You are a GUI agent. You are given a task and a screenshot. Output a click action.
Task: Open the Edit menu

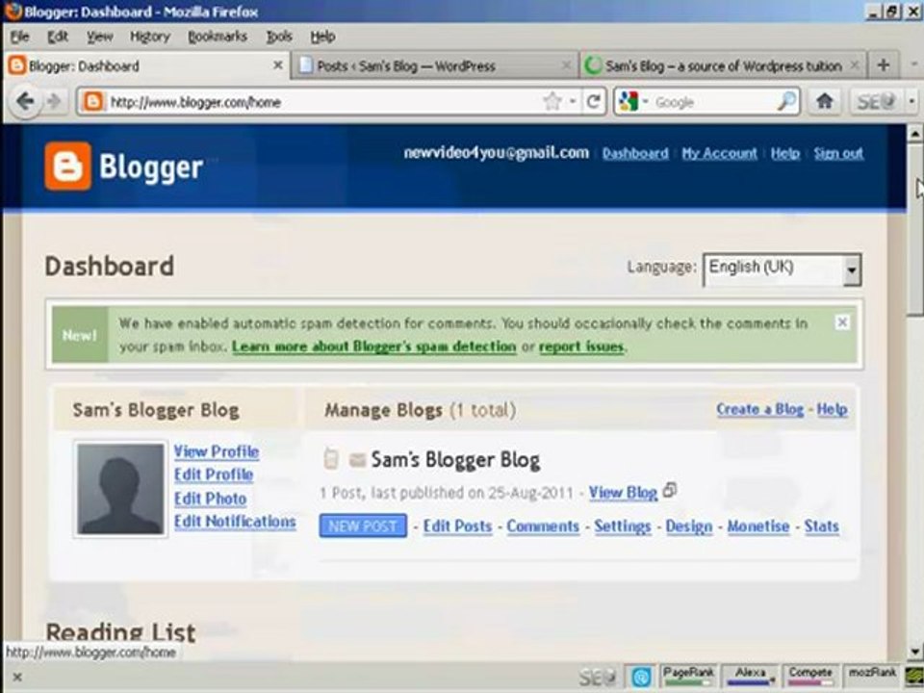click(x=58, y=37)
